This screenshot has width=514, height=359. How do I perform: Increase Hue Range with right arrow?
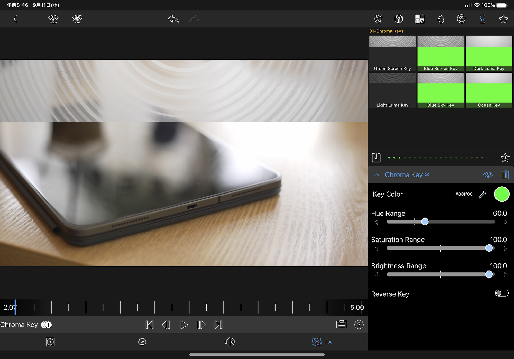click(x=505, y=222)
